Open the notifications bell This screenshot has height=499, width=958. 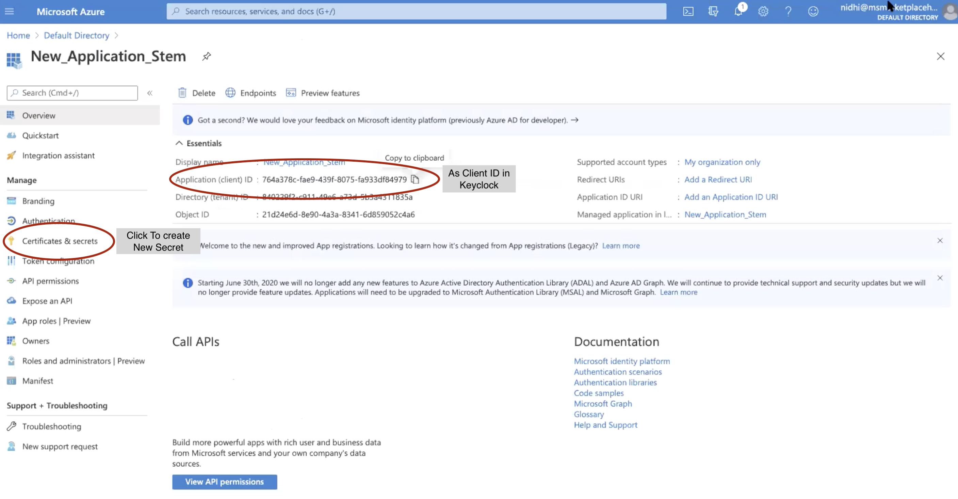click(738, 11)
